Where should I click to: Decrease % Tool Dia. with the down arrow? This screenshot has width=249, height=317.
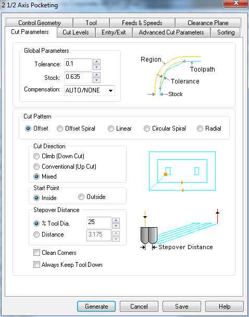coord(116,226)
